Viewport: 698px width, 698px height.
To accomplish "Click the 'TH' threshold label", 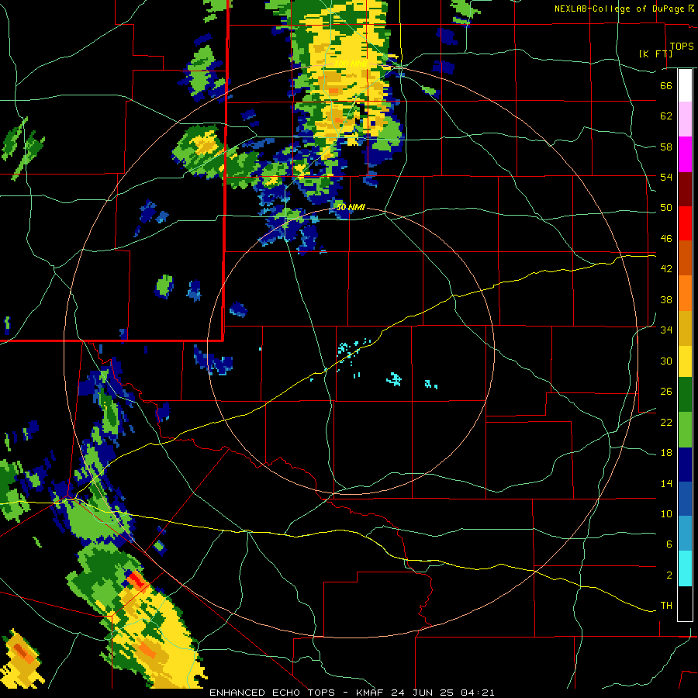I will [x=666, y=606].
